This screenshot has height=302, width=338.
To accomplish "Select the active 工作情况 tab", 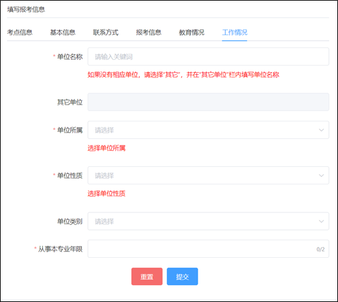I will [x=235, y=32].
